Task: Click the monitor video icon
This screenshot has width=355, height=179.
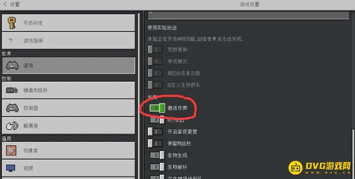Action: (x=11, y=168)
